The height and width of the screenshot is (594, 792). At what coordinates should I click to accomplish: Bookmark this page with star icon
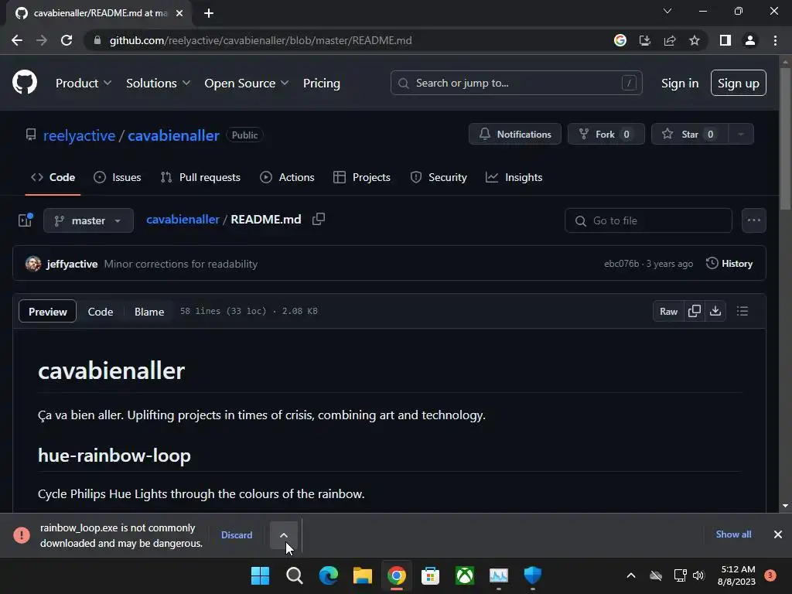coord(695,40)
